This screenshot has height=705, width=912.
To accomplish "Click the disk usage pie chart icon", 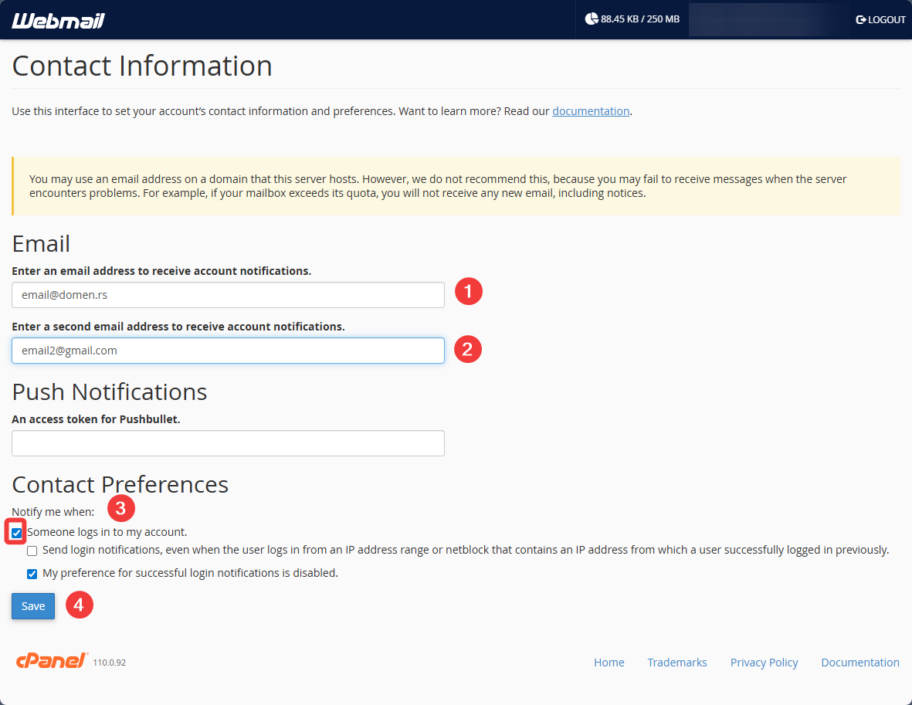I will [x=592, y=19].
